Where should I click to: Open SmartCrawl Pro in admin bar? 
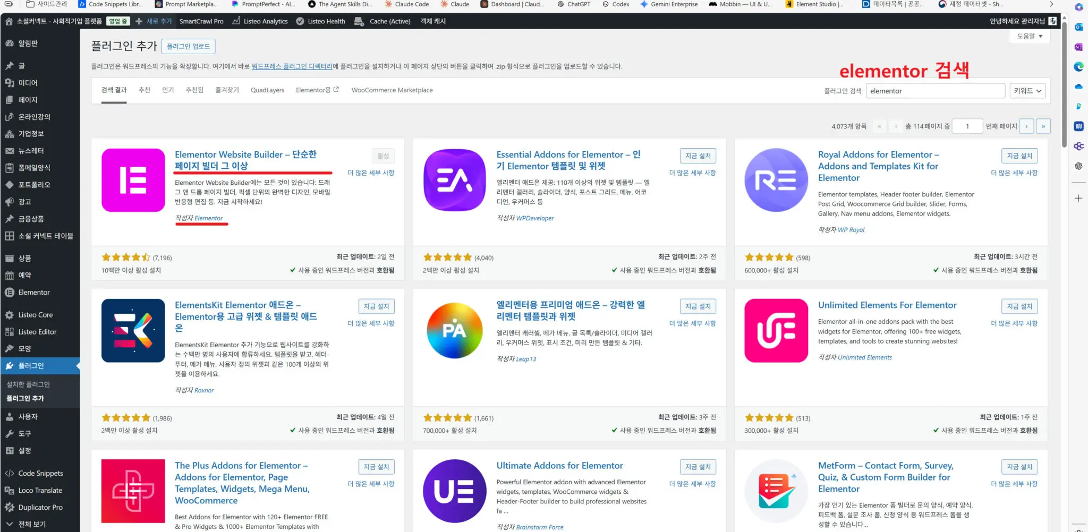[x=201, y=21]
